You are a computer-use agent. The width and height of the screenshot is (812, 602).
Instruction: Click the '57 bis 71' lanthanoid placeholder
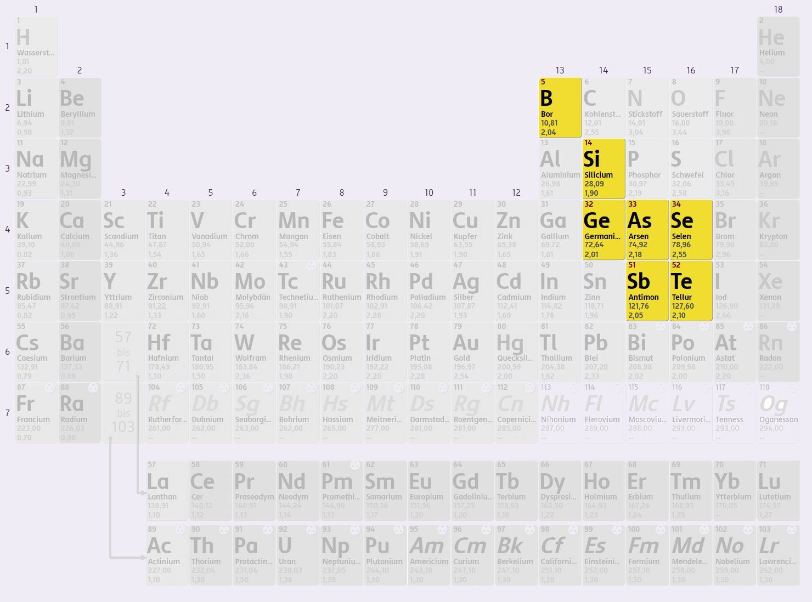(123, 352)
